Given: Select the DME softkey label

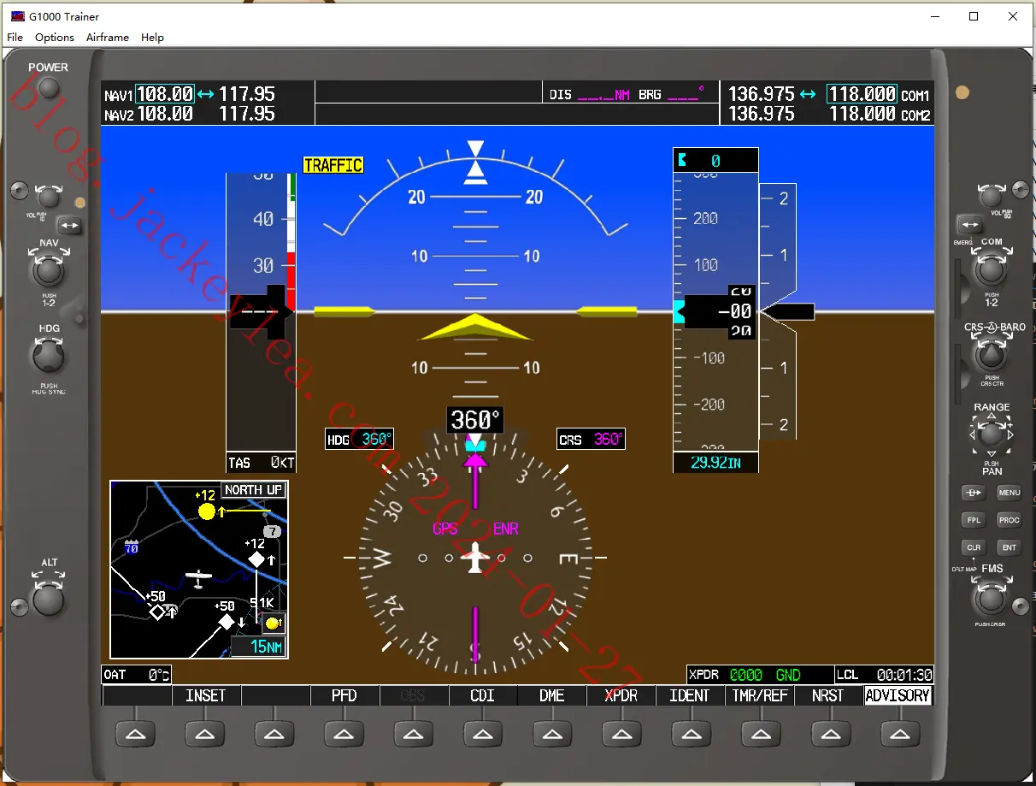Looking at the screenshot, I should pyautogui.click(x=552, y=695).
